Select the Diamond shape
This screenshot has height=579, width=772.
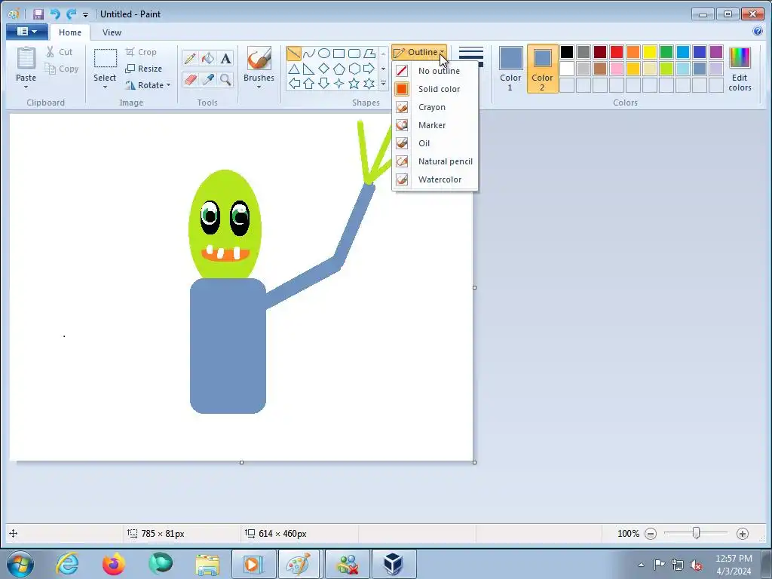(324, 69)
